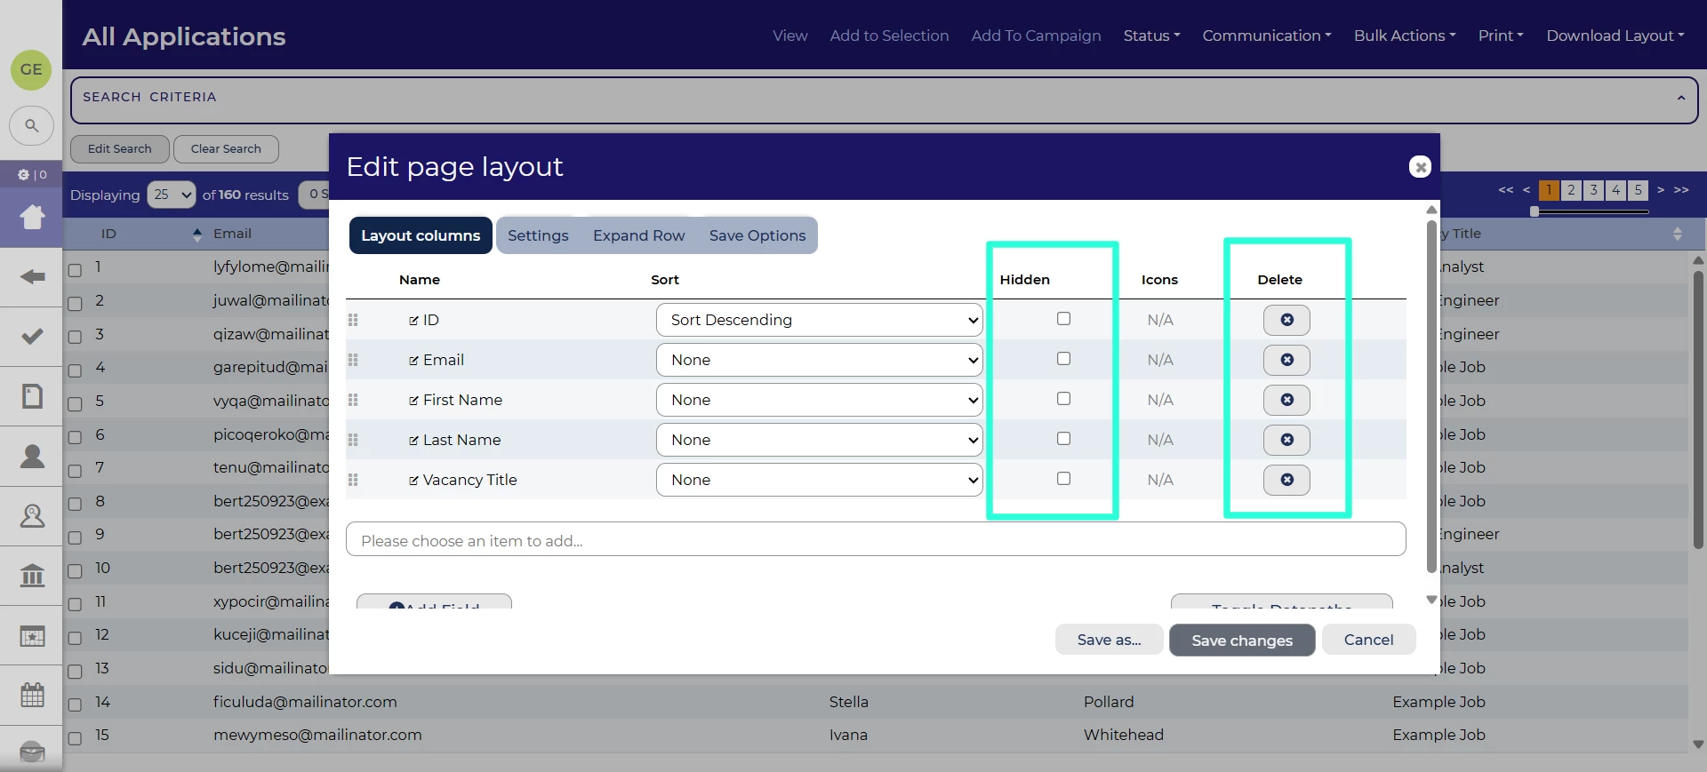Click the Clear Search button

[226, 148]
